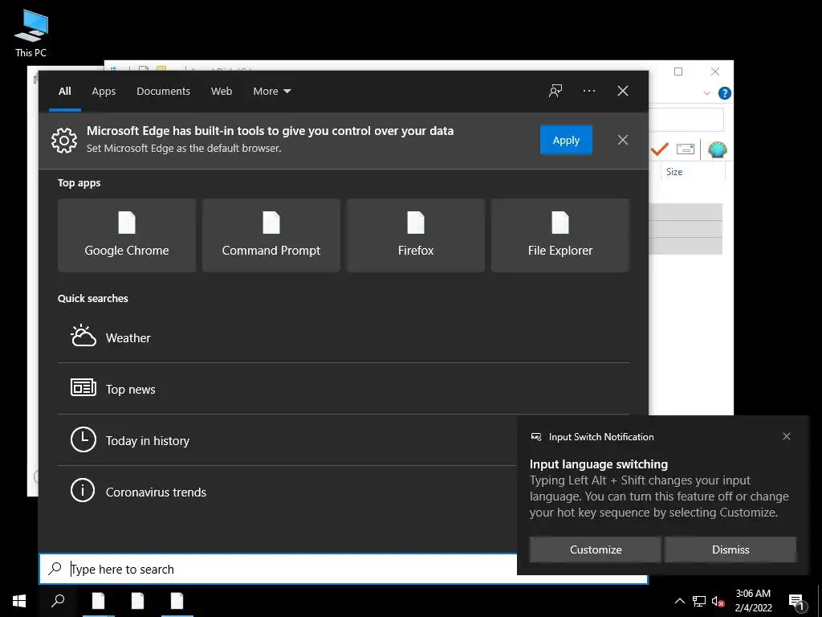Image resolution: width=822 pixels, height=617 pixels.
Task: Click the settings gear icon in Edge banner
Action: point(64,140)
